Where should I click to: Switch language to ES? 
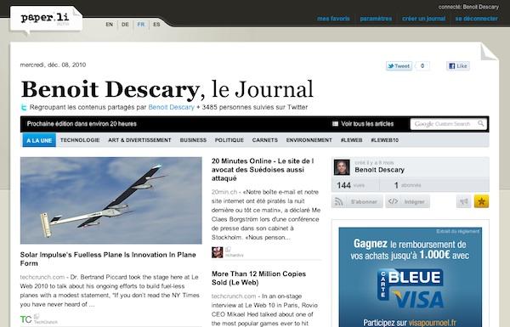pos(156,25)
